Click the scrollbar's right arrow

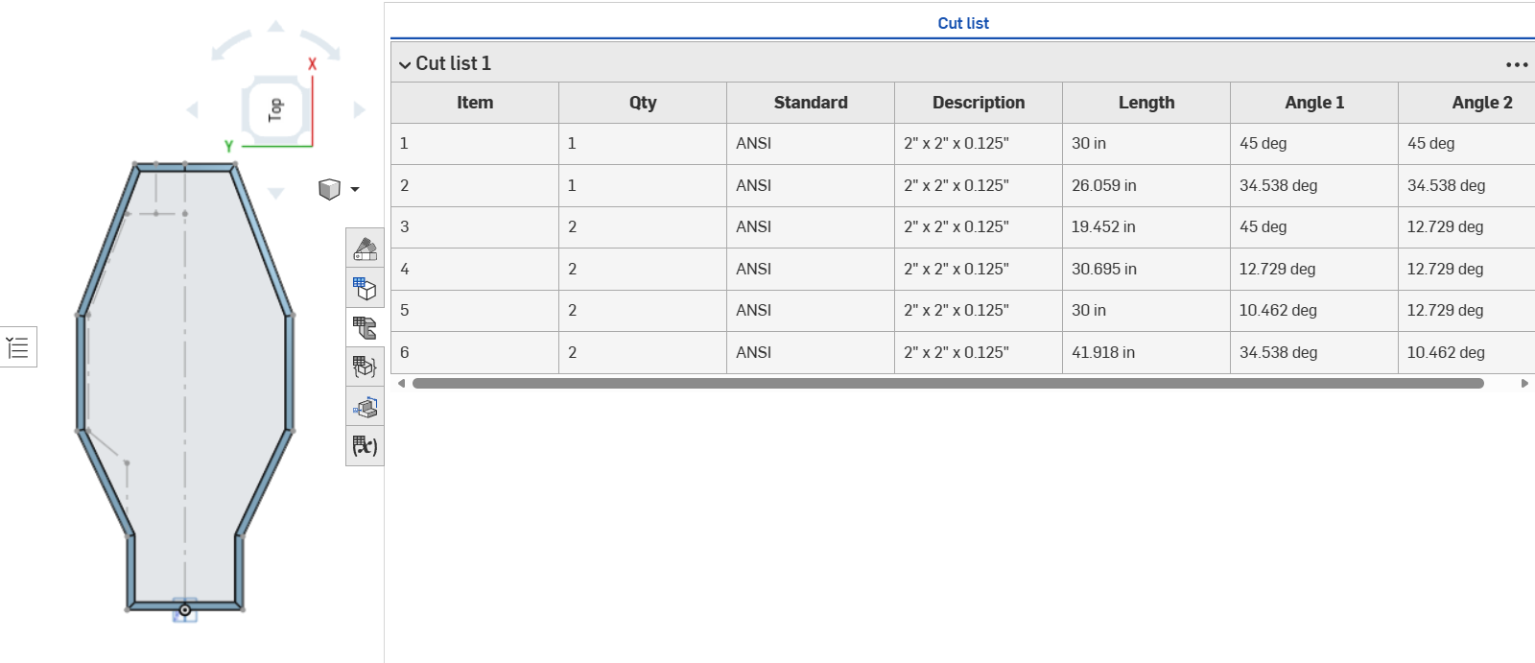1524,383
